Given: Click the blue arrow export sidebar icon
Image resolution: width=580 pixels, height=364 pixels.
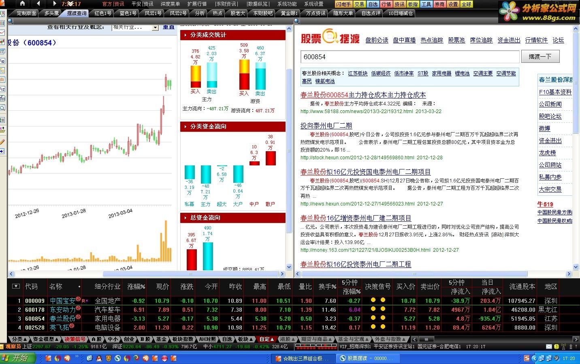Looking at the screenshot, I should point(2,151).
